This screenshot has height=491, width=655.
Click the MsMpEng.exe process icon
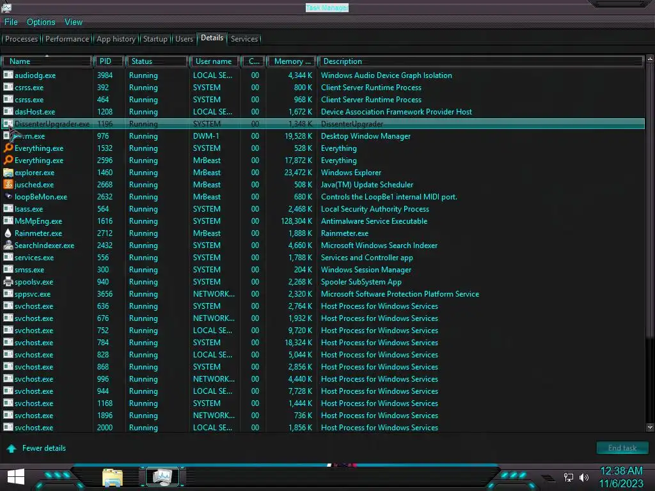point(8,221)
